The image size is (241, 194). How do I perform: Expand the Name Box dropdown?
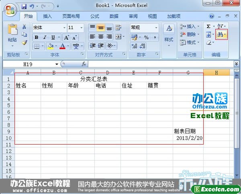[x=57, y=64]
